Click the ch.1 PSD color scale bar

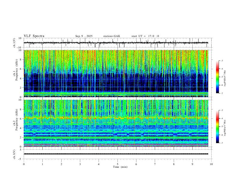click(x=218, y=77)
